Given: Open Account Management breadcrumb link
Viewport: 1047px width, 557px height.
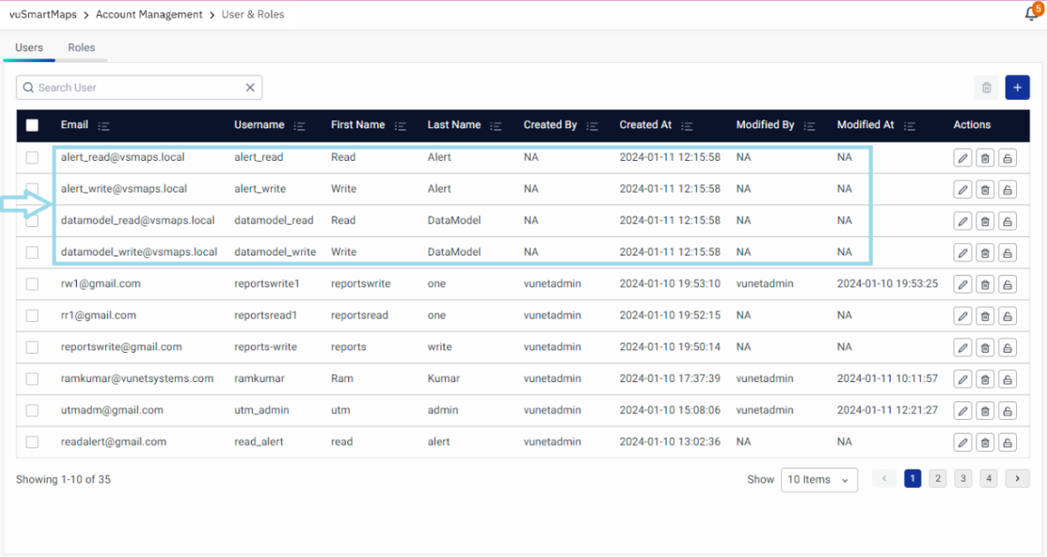Looking at the screenshot, I should click(148, 14).
